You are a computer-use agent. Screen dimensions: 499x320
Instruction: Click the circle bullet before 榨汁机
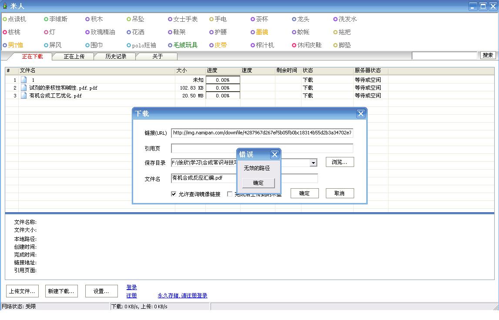pos(253,45)
